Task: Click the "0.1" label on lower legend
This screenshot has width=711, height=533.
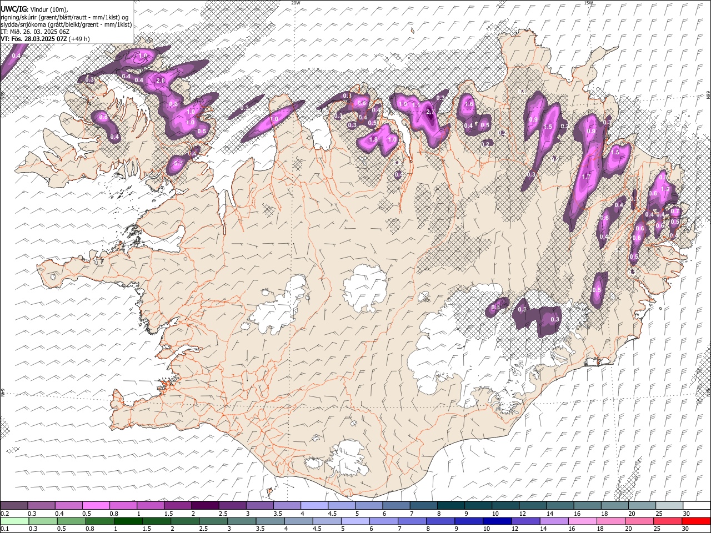Action: point(4,529)
